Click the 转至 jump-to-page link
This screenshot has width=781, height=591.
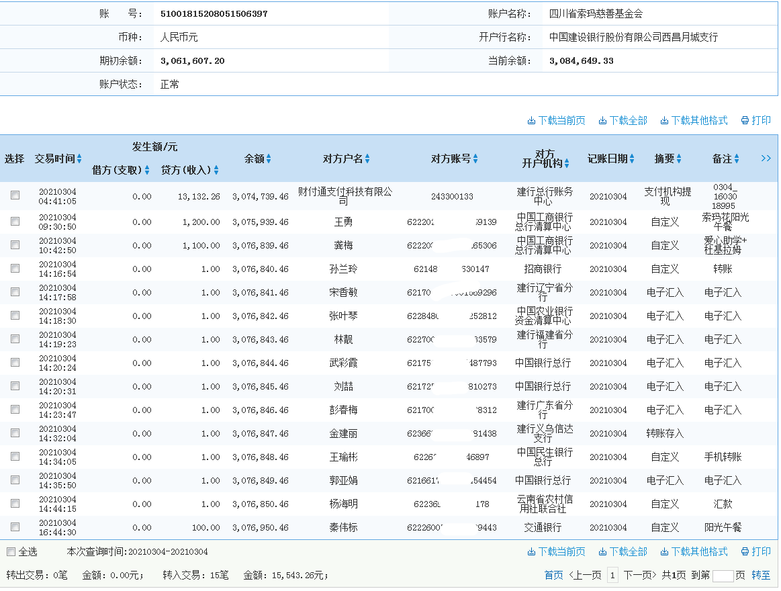point(761,576)
